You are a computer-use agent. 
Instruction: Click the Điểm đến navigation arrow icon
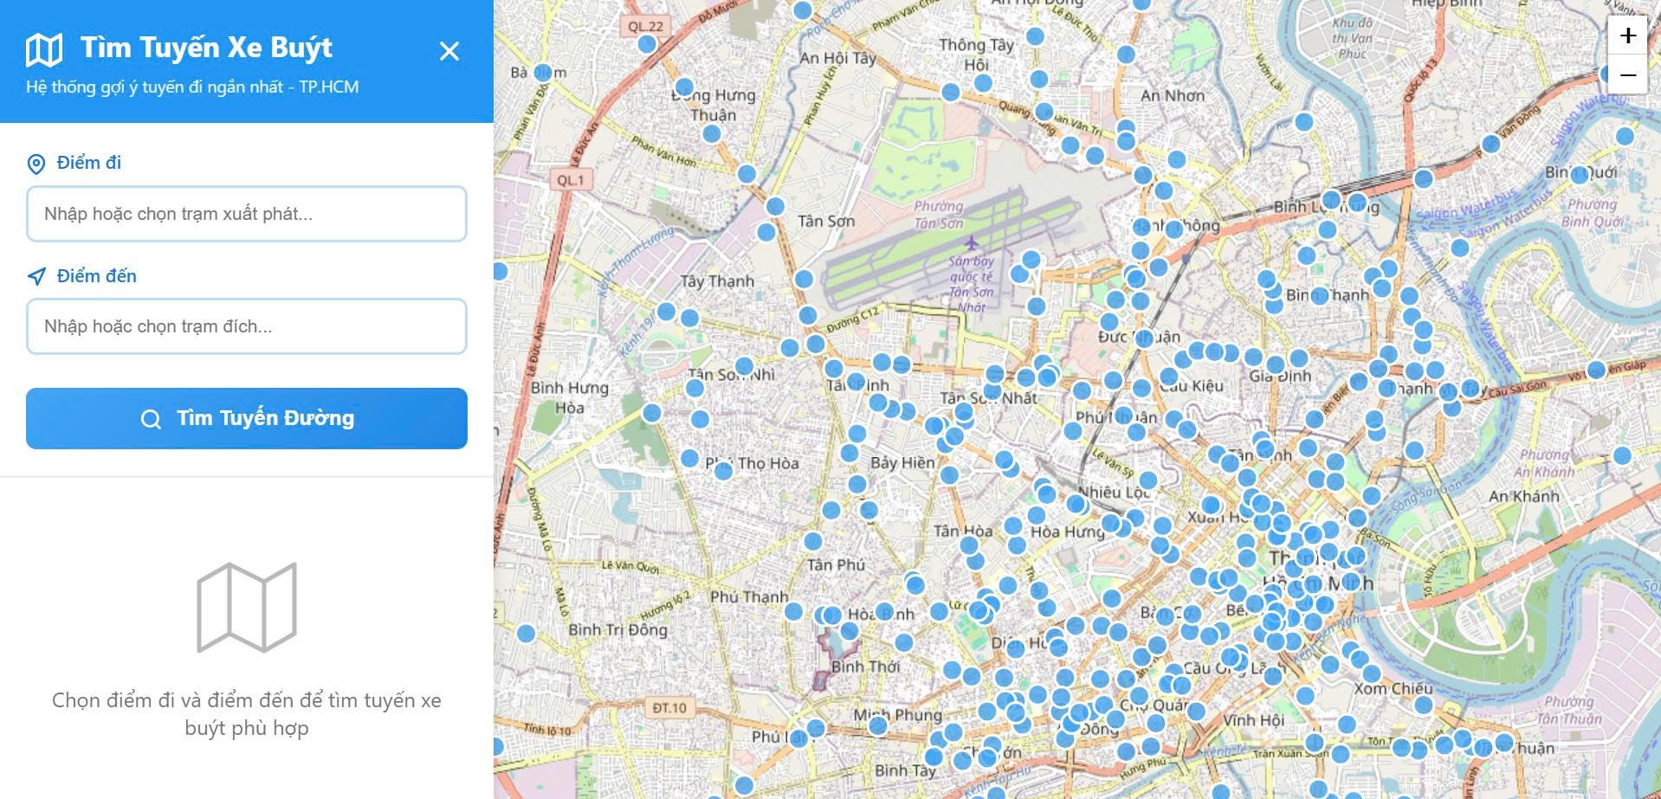36,276
